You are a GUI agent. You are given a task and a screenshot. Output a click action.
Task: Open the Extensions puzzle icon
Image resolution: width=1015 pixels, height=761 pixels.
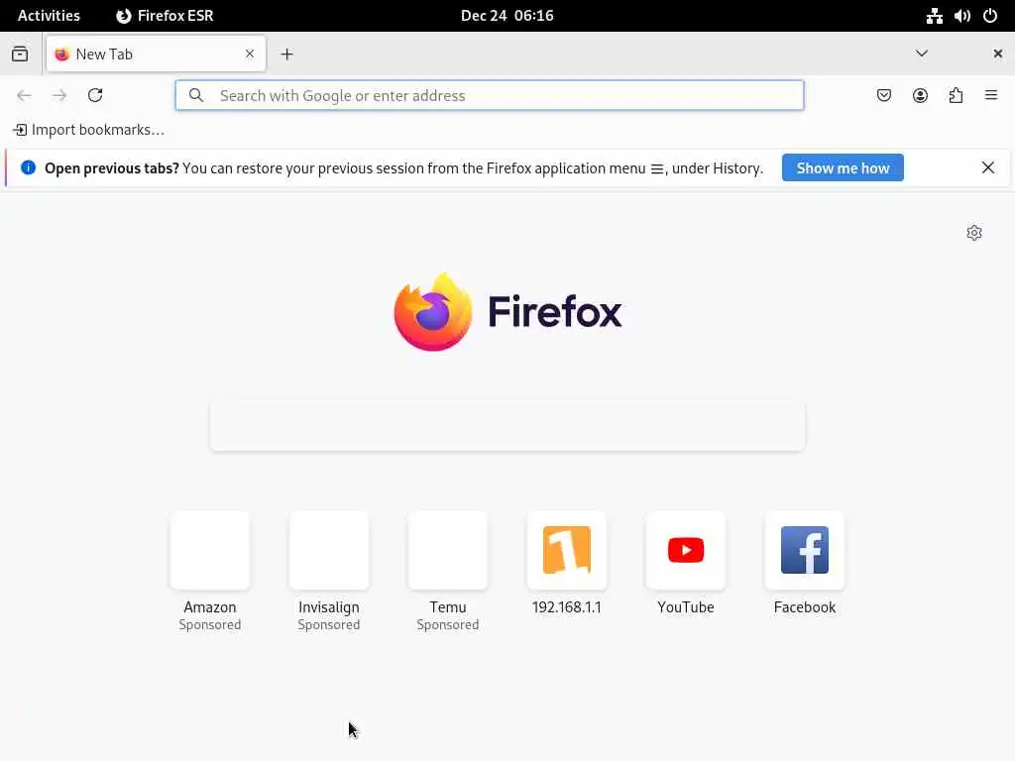pyautogui.click(x=956, y=96)
